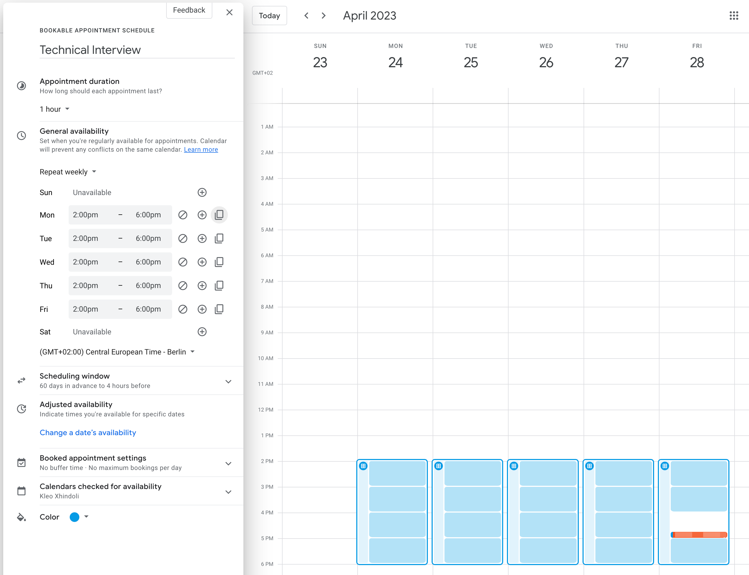Click the add time slot icon for Wednesday
Image resolution: width=749 pixels, height=575 pixels.
[x=202, y=262]
